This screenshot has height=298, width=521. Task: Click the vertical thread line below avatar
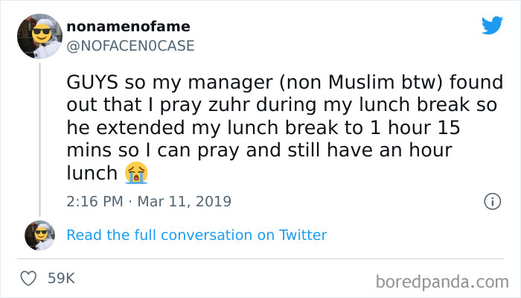tap(39, 134)
